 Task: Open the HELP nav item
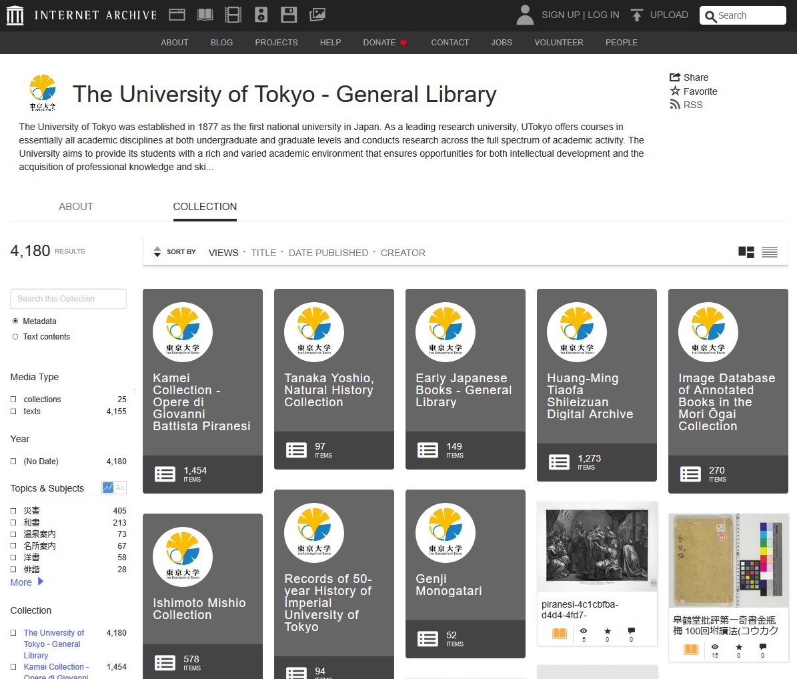(x=330, y=42)
